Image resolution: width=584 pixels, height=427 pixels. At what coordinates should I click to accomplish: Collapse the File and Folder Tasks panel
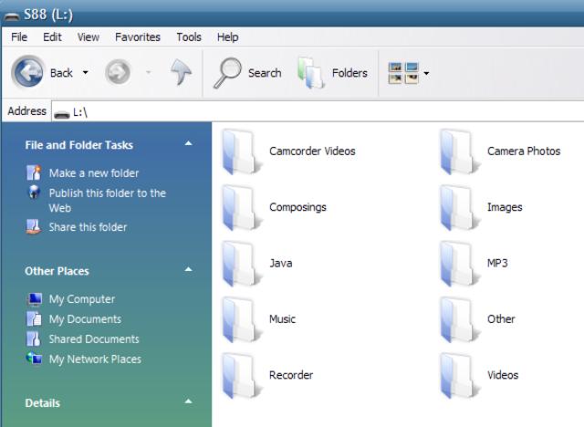pos(189,144)
